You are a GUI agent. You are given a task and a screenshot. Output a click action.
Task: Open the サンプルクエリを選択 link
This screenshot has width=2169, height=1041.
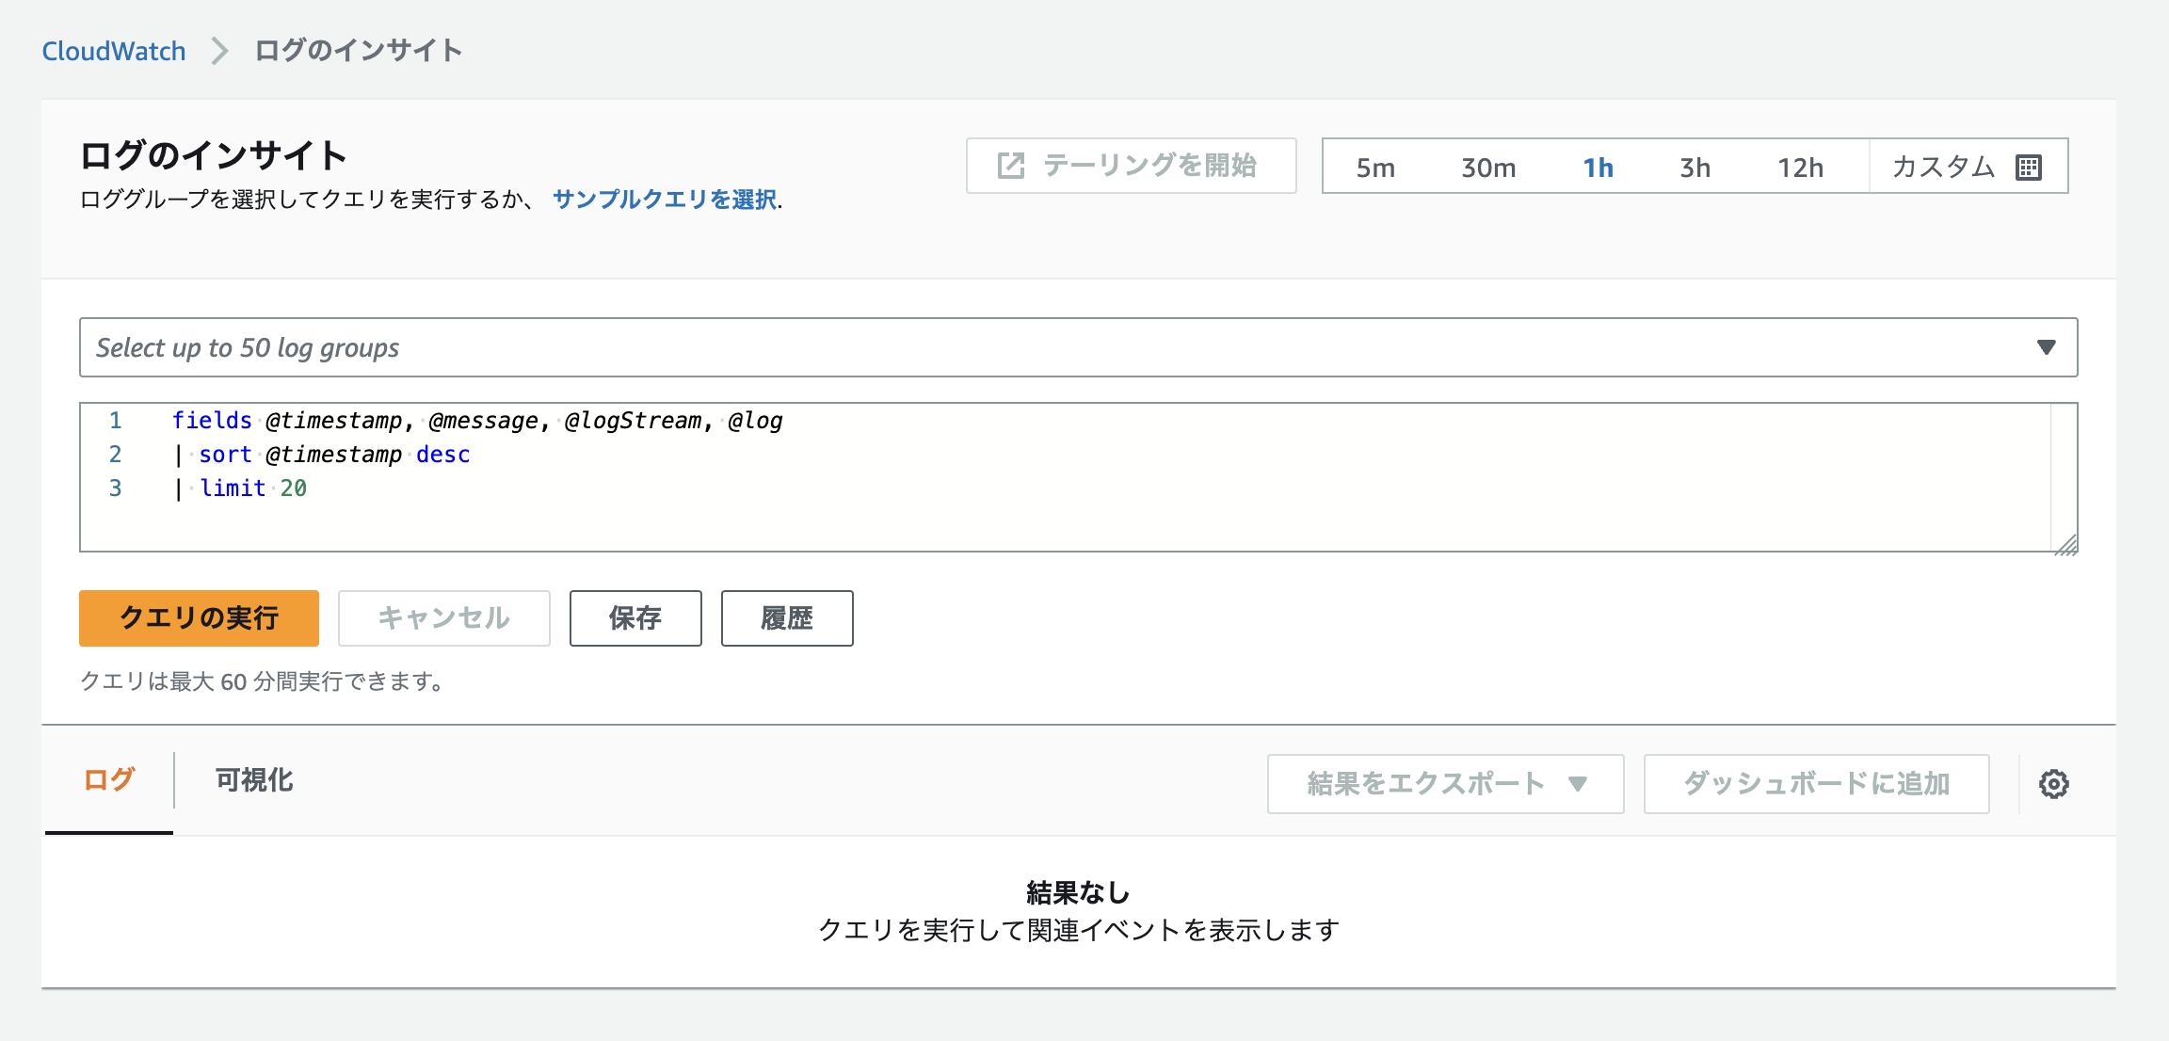pos(665,200)
